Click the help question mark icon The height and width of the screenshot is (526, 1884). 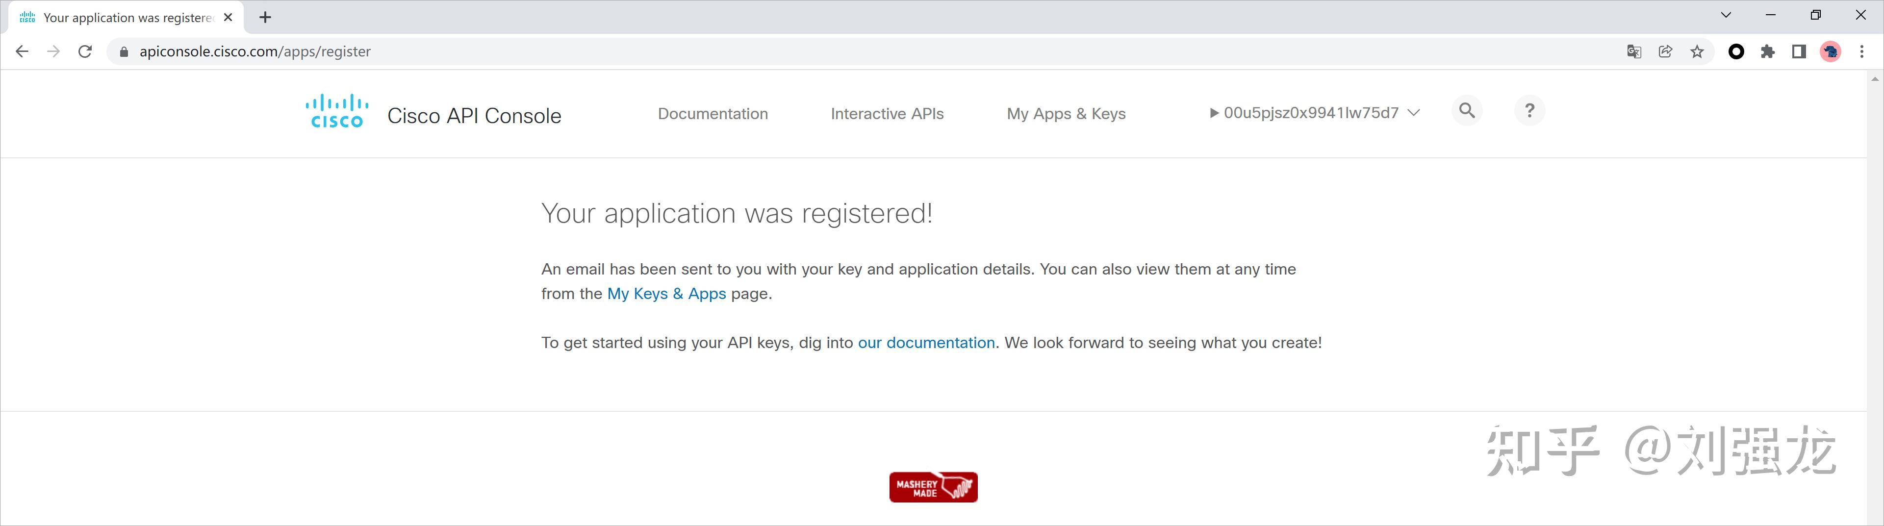(1528, 110)
